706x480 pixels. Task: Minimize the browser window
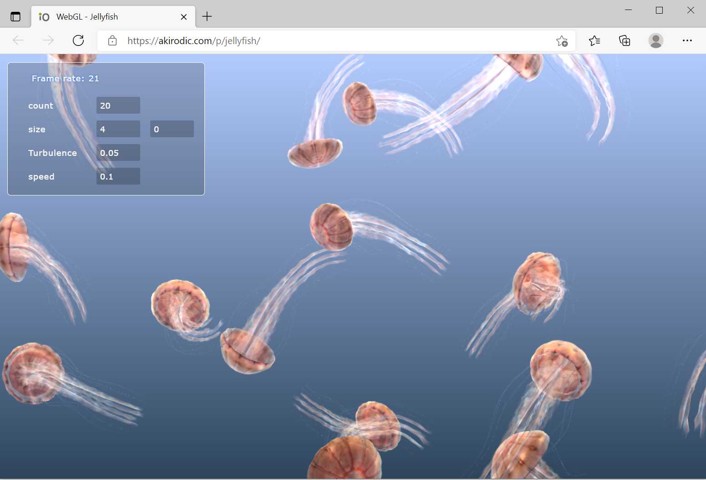(629, 10)
